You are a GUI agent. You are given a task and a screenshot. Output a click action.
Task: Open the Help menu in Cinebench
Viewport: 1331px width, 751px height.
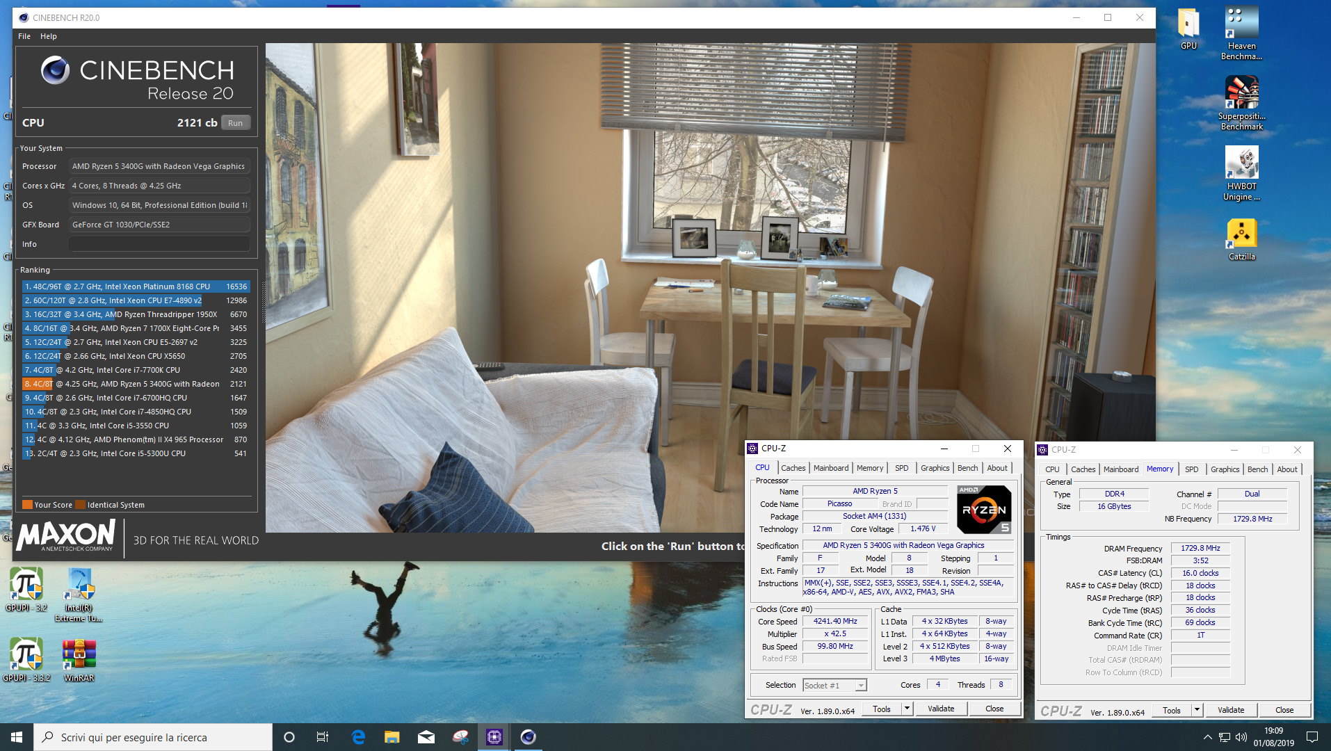point(49,36)
